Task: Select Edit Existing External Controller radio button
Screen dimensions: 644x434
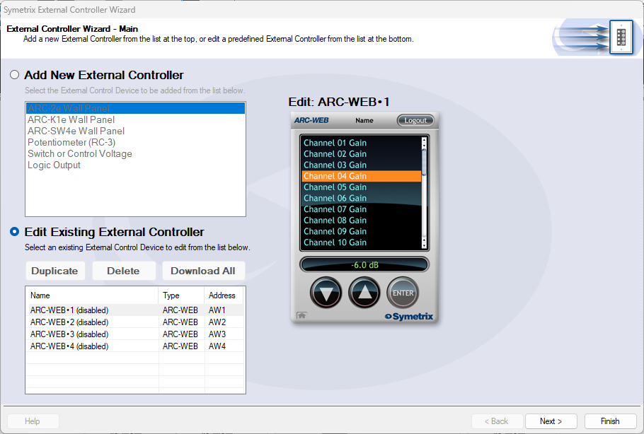Action: coord(15,232)
